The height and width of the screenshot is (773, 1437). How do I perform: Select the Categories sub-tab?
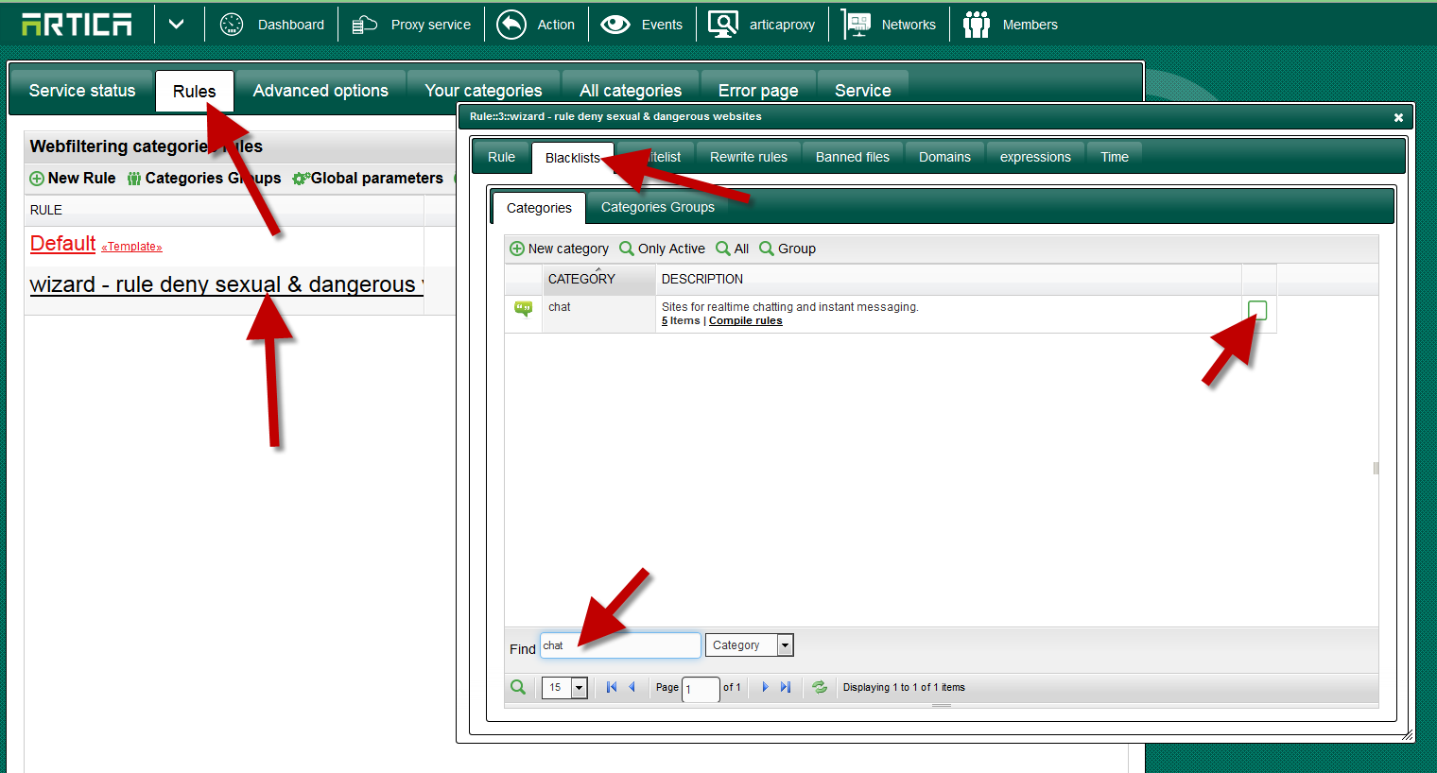click(x=539, y=208)
